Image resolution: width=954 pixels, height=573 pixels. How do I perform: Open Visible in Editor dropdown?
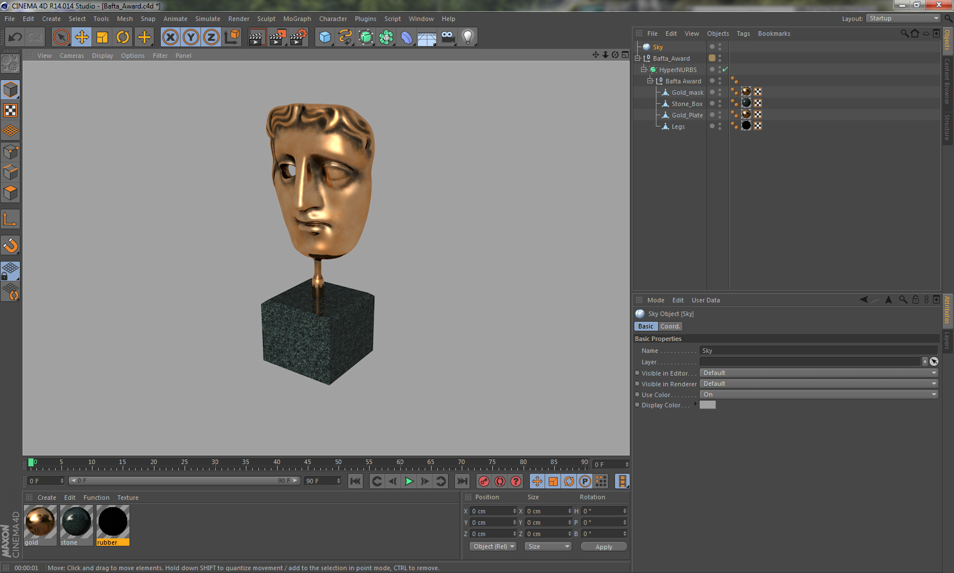point(819,373)
